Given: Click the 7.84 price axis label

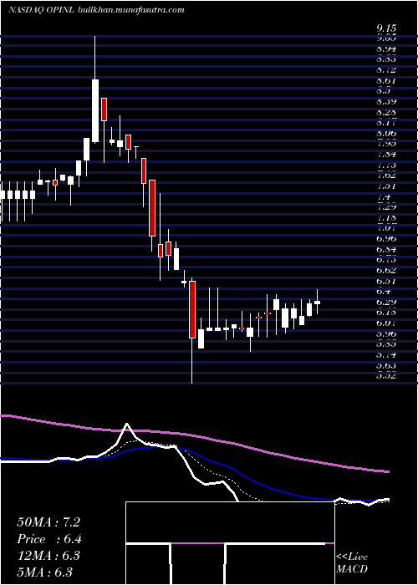Looking at the screenshot, I should click(x=386, y=155).
